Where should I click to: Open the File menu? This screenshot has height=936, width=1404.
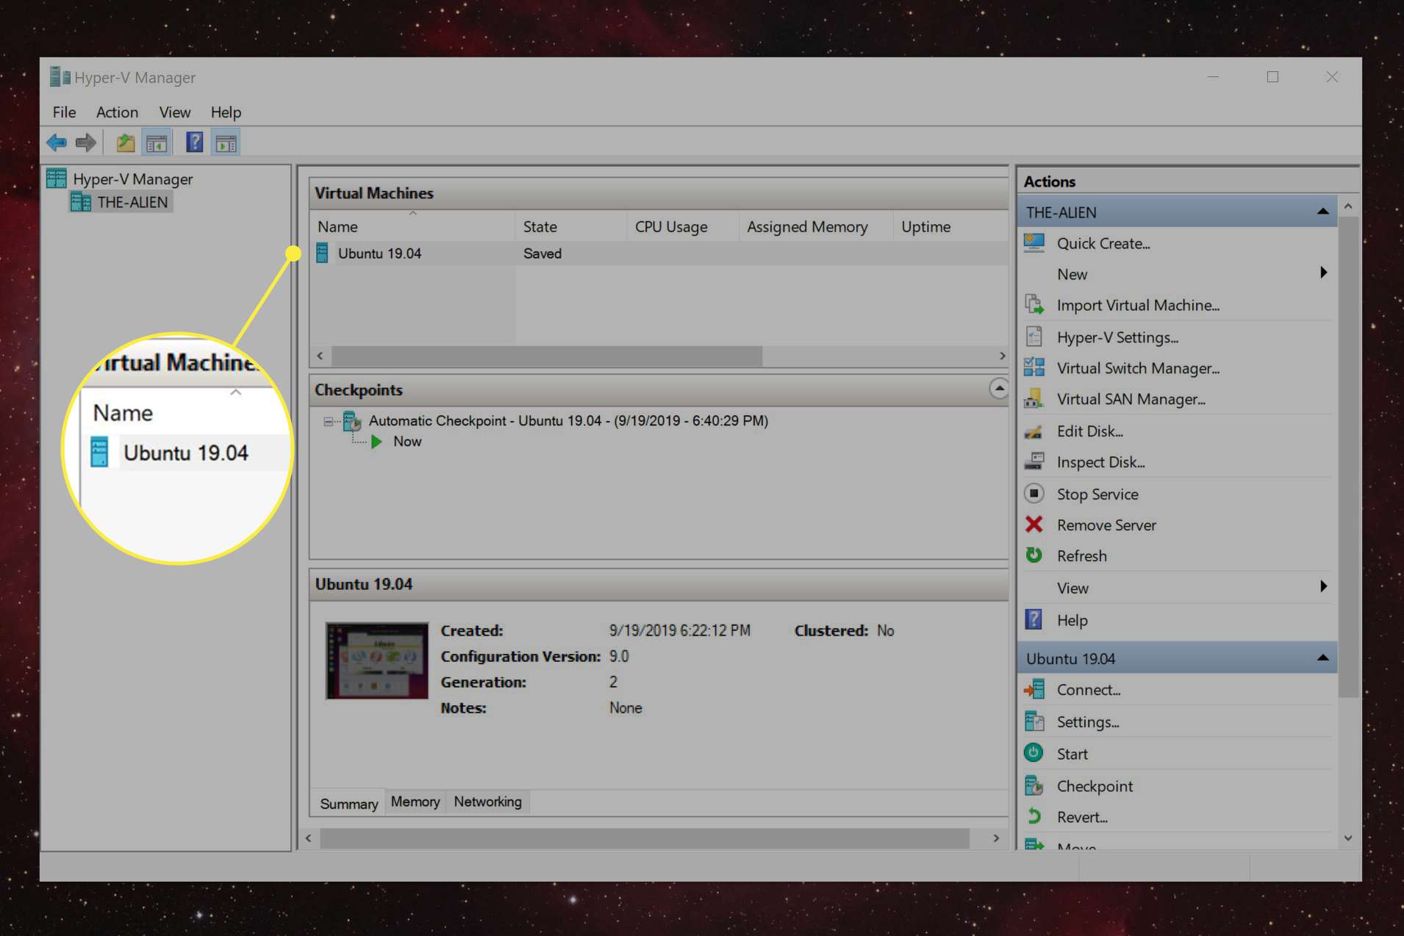pyautogui.click(x=64, y=112)
